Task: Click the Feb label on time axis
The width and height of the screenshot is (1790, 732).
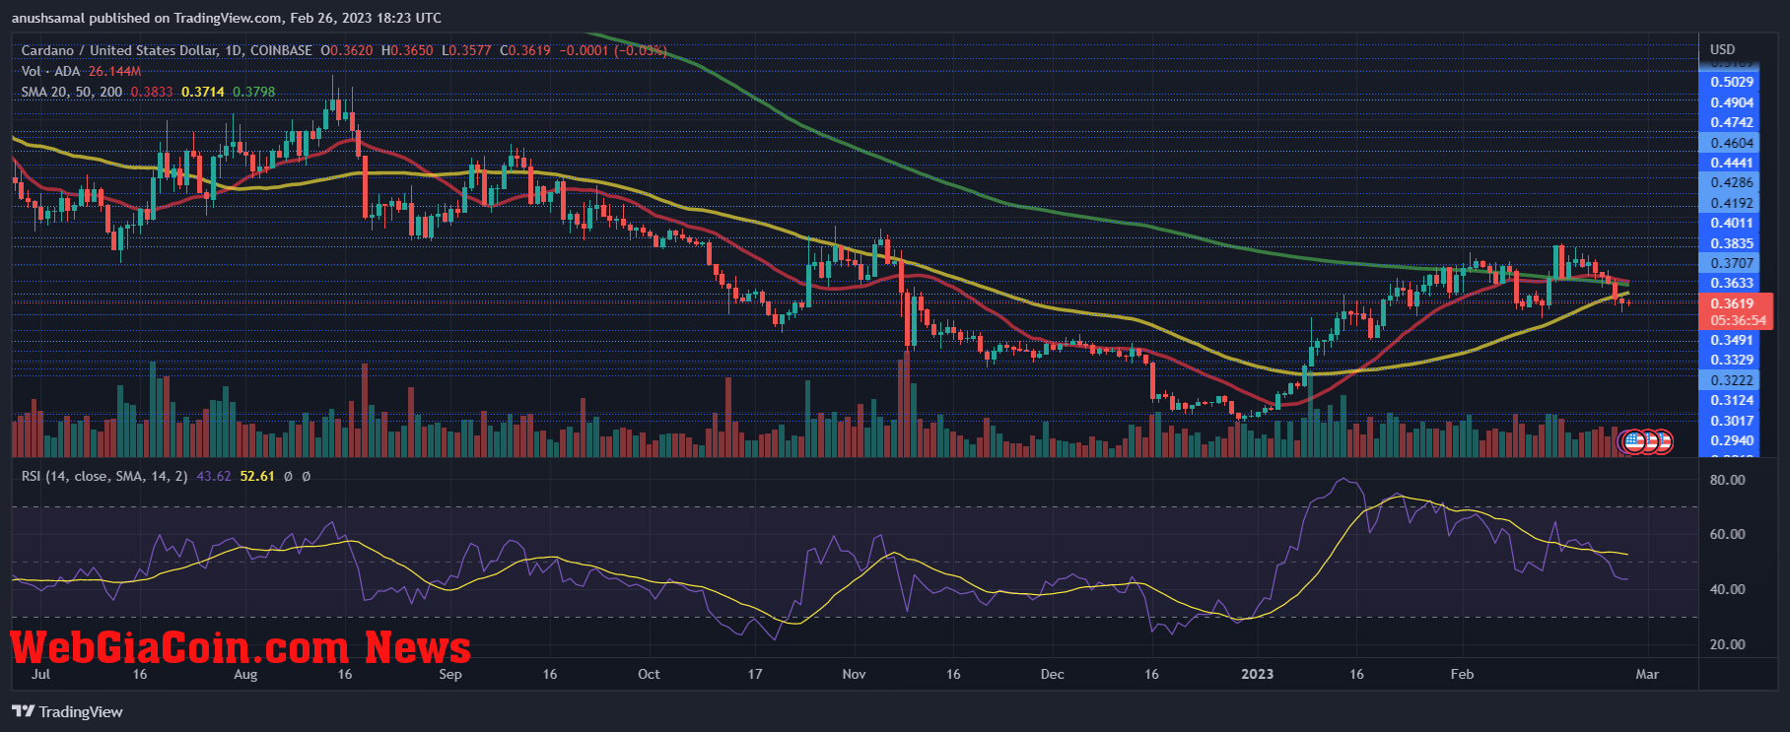Action: click(1463, 674)
